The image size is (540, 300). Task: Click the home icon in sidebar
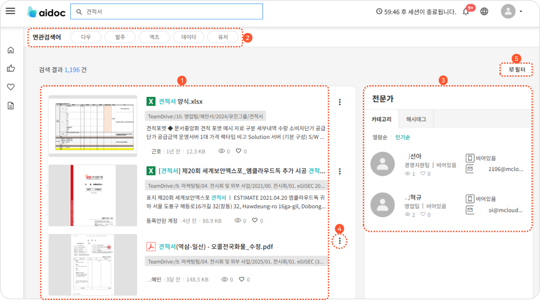pos(11,50)
